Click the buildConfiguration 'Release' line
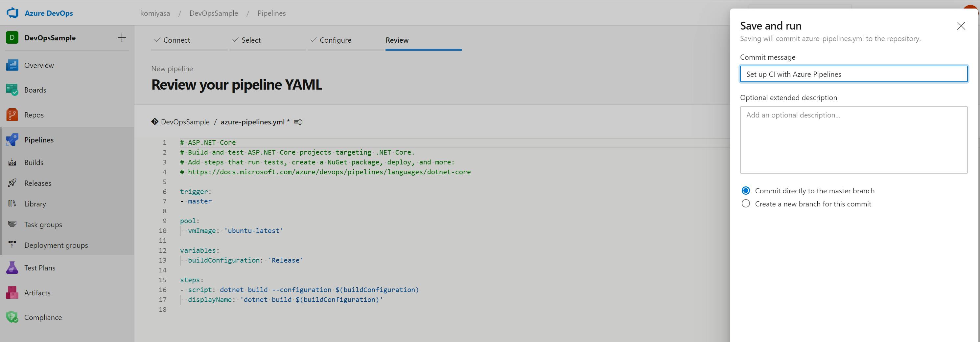 click(x=245, y=260)
